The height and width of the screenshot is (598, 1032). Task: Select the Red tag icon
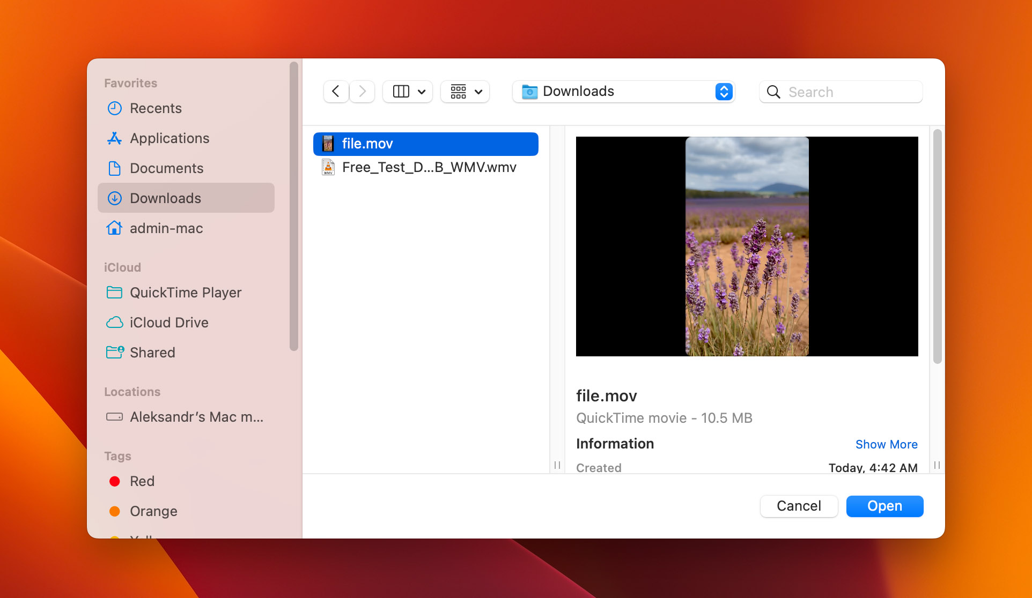[x=115, y=482]
